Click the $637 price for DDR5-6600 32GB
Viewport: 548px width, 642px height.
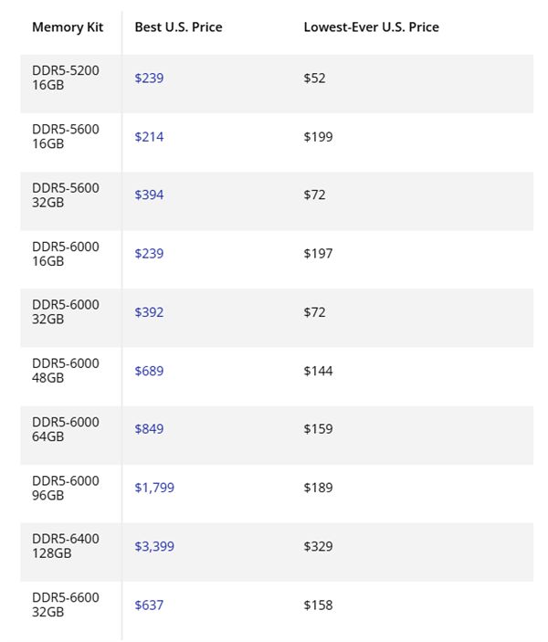pos(149,605)
